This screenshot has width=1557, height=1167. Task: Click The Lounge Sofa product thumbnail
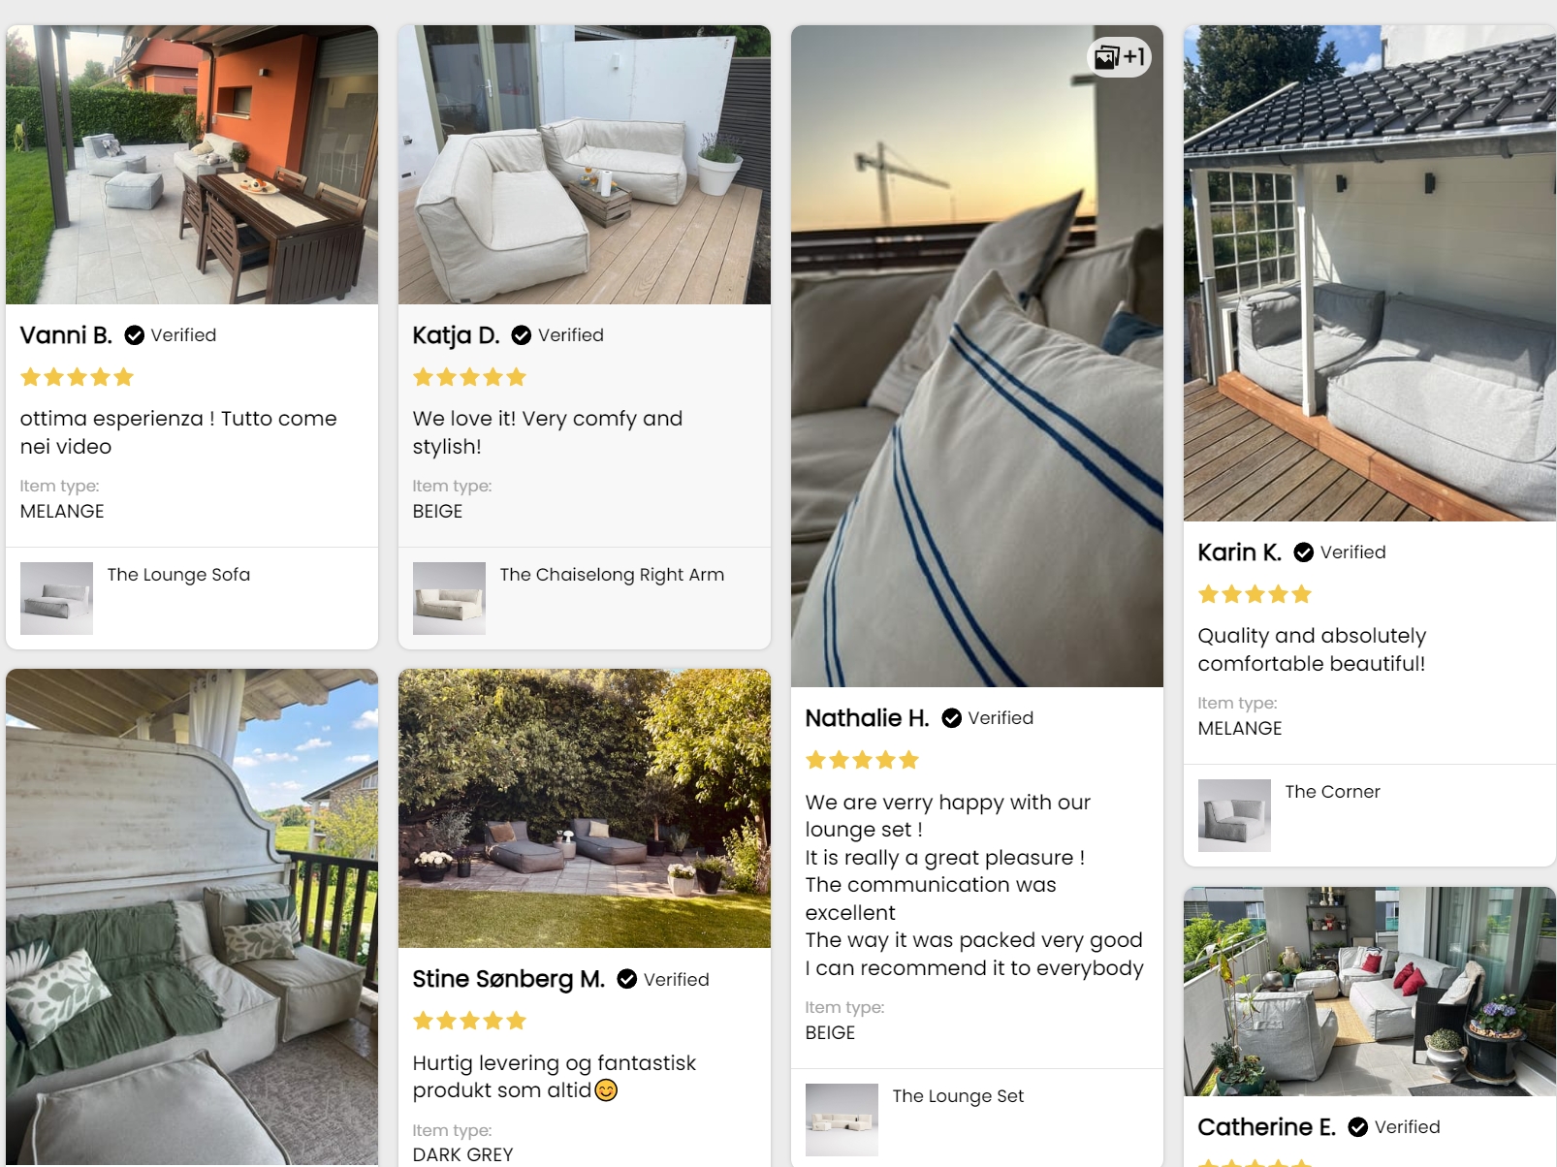click(56, 598)
